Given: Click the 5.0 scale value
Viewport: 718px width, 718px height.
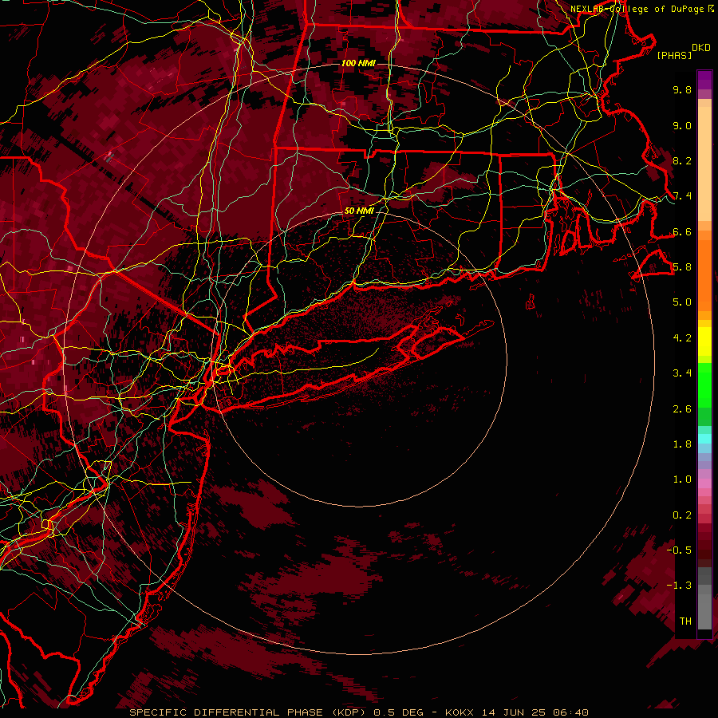Looking at the screenshot, I should [x=682, y=302].
